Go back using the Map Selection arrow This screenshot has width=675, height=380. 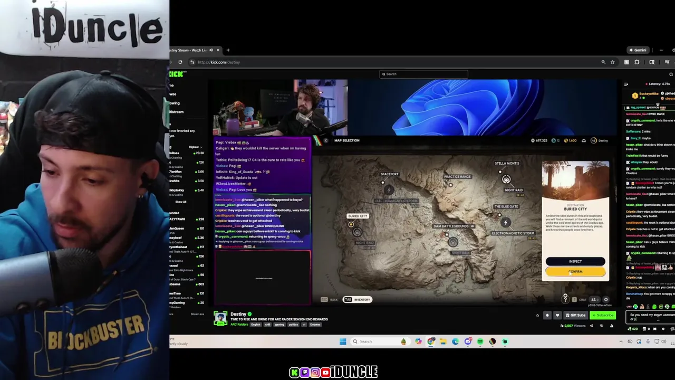click(326, 140)
